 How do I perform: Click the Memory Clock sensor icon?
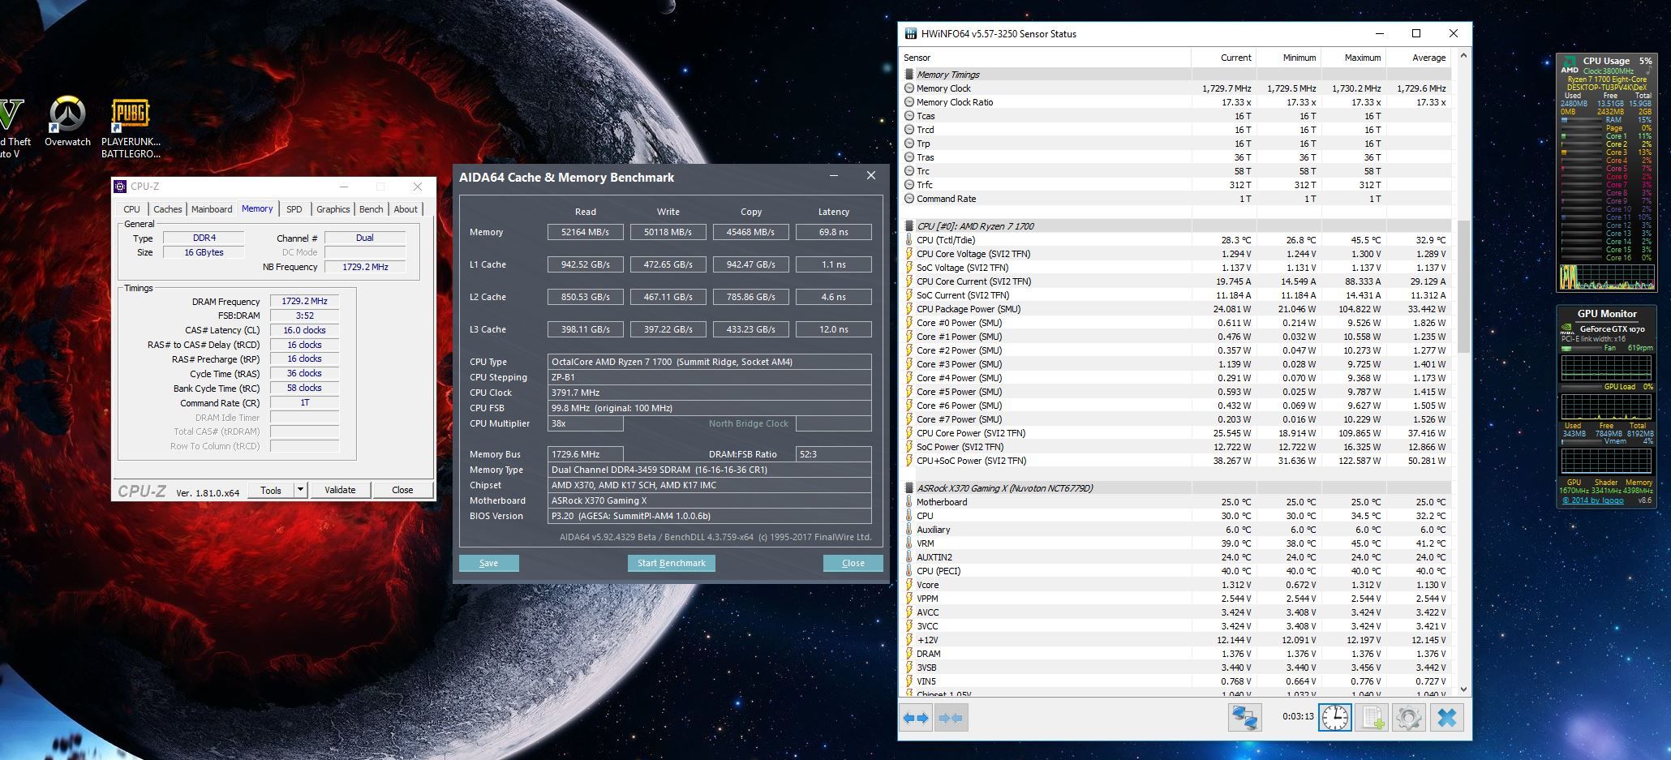[909, 88]
